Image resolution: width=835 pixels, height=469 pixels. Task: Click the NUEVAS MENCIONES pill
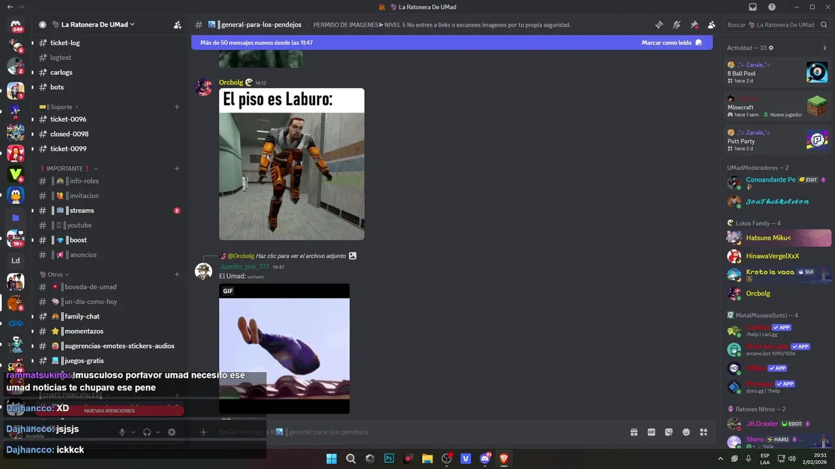[110, 411]
